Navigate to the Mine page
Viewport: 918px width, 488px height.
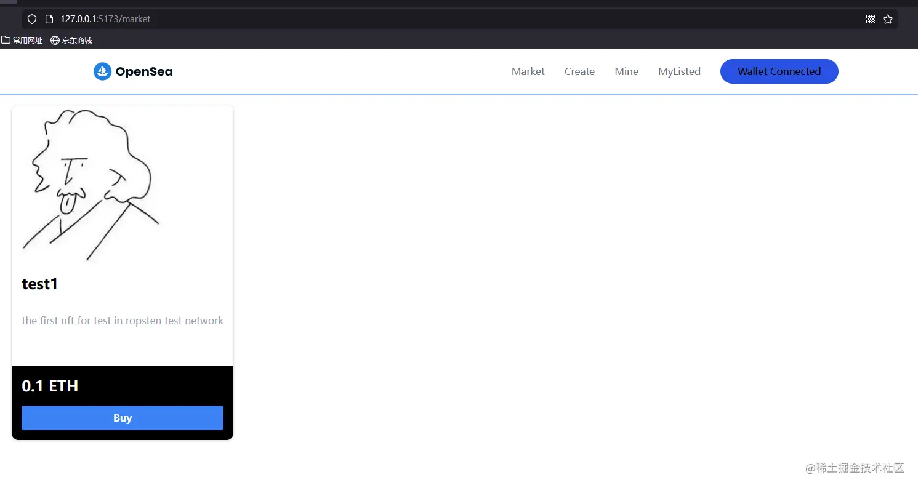(626, 71)
